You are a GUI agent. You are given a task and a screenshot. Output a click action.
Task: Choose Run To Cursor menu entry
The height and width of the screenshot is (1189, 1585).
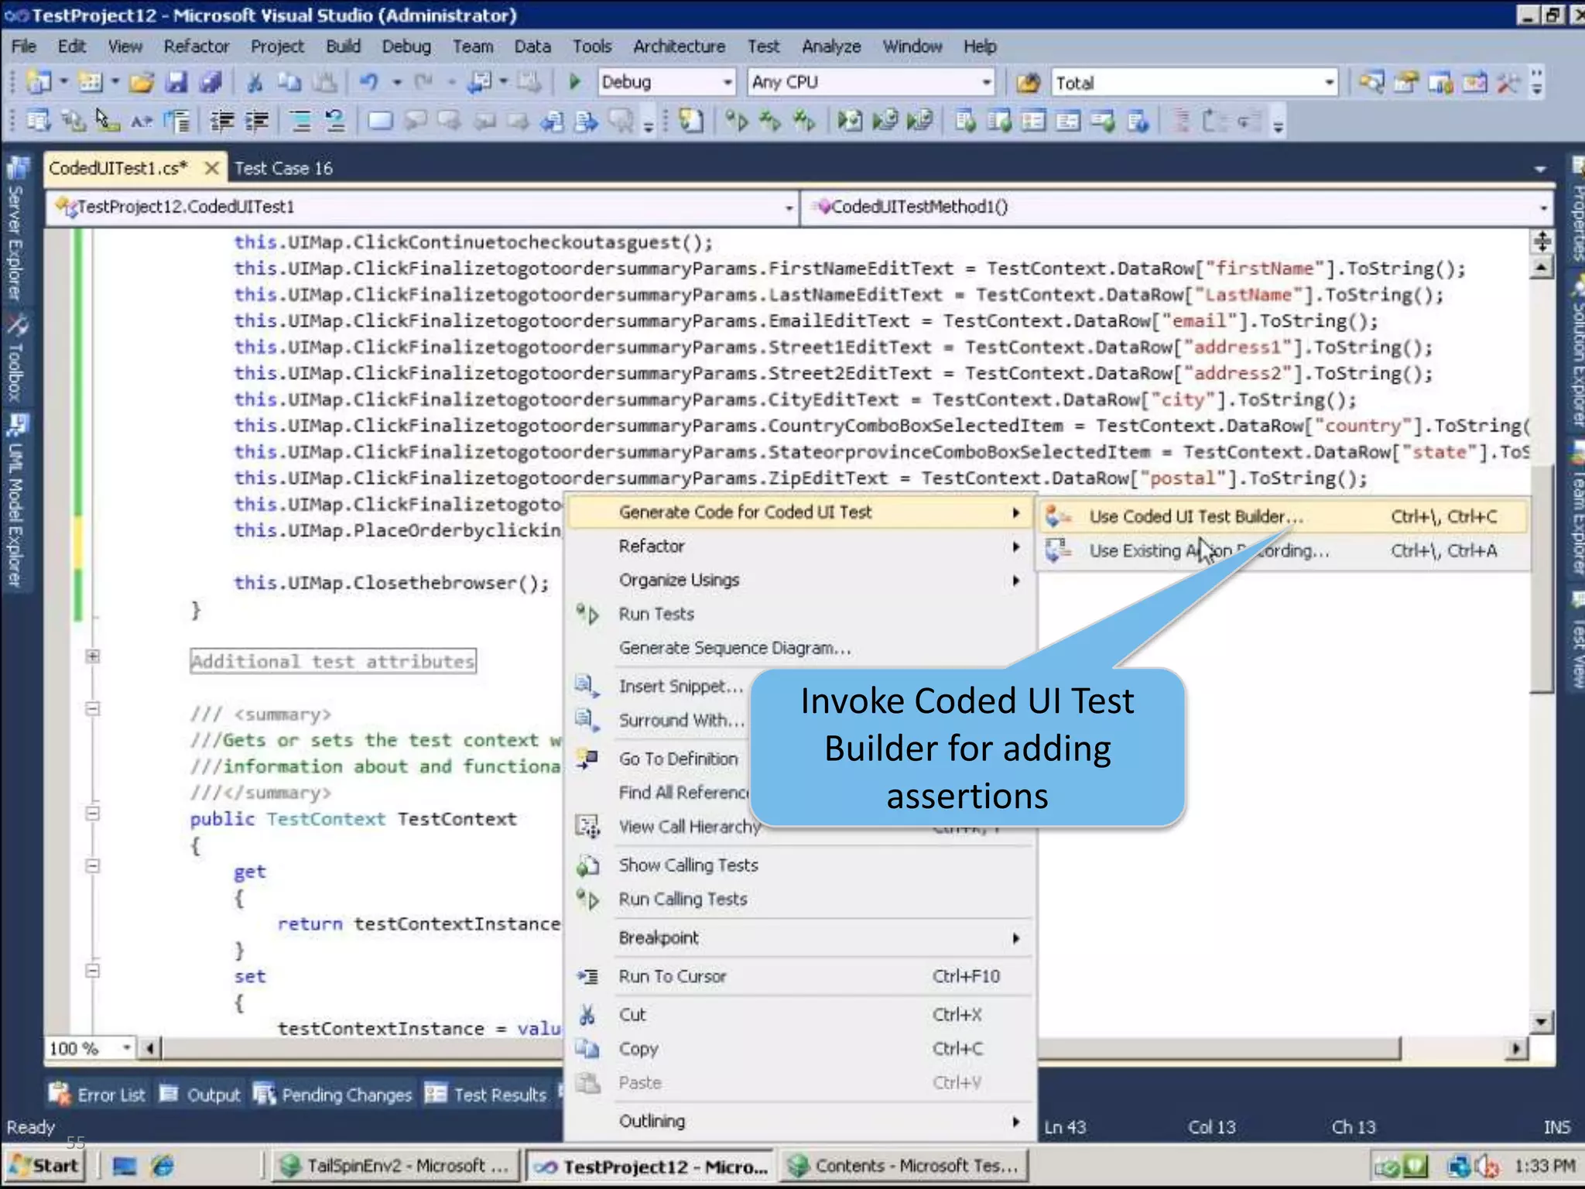672,976
